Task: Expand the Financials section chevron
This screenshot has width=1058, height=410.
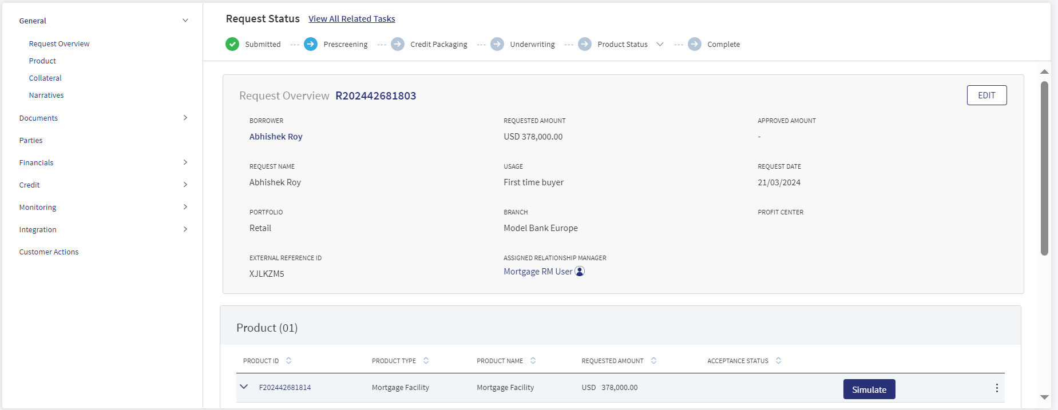Action: [x=185, y=162]
